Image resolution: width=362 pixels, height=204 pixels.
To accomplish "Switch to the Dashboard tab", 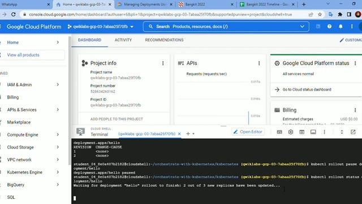I will pyautogui.click(x=89, y=40).
